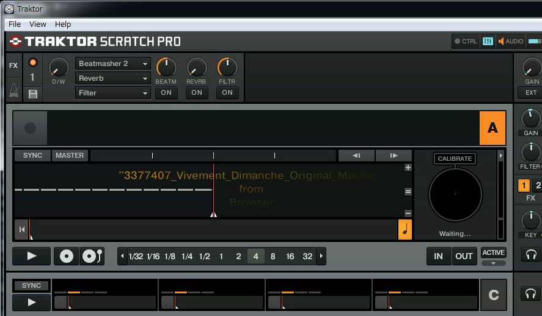The height and width of the screenshot is (316, 542).
Task: Click the orange note key lock icon
Action: [405, 229]
